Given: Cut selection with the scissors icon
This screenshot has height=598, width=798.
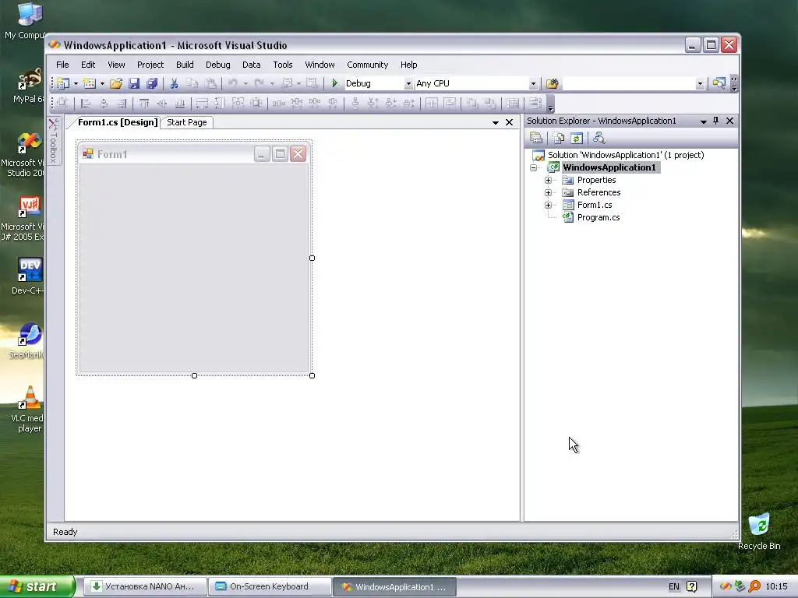Looking at the screenshot, I should click(x=174, y=83).
